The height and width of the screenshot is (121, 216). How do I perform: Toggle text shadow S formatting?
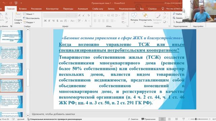point(57,21)
